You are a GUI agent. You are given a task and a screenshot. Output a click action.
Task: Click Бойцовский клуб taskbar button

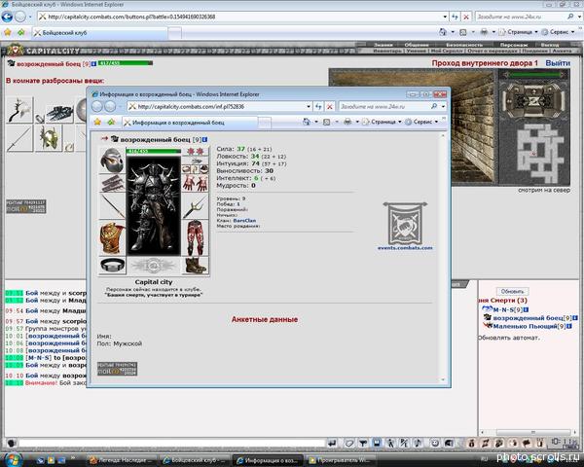pos(193,460)
